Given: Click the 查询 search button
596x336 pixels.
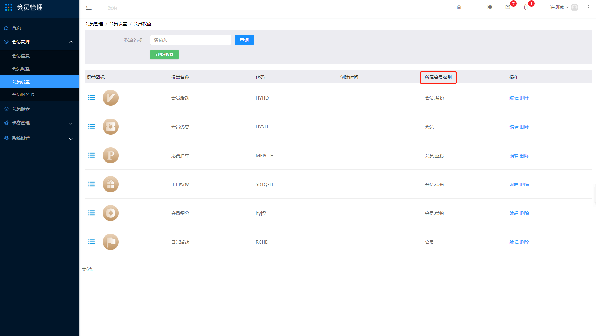Looking at the screenshot, I should tap(244, 40).
